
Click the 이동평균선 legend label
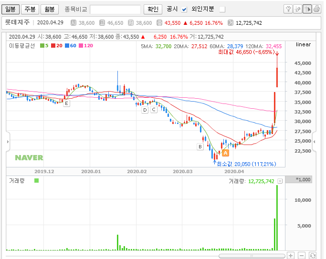click(x=22, y=46)
